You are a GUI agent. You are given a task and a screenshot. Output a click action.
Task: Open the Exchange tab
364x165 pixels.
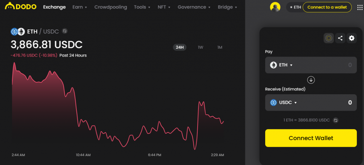click(x=54, y=7)
